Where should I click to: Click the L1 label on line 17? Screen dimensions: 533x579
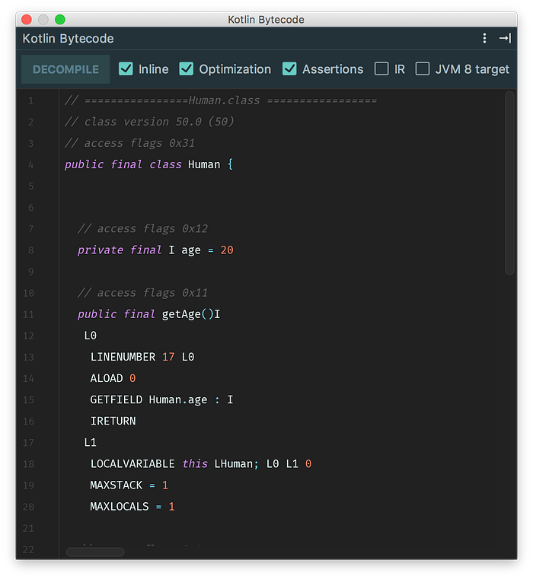[x=91, y=442]
